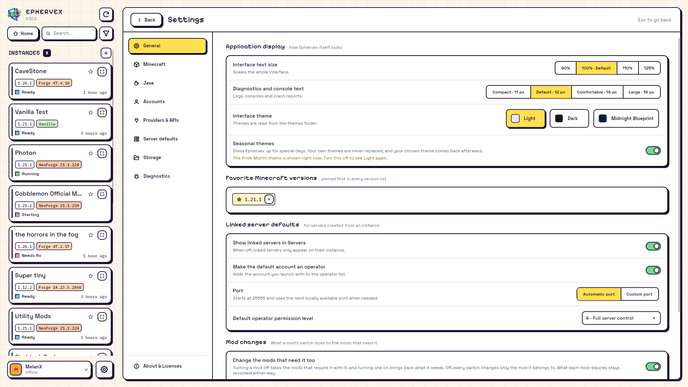This screenshot has width=688, height=387.
Task: Go back with the Back button
Action: point(146,20)
